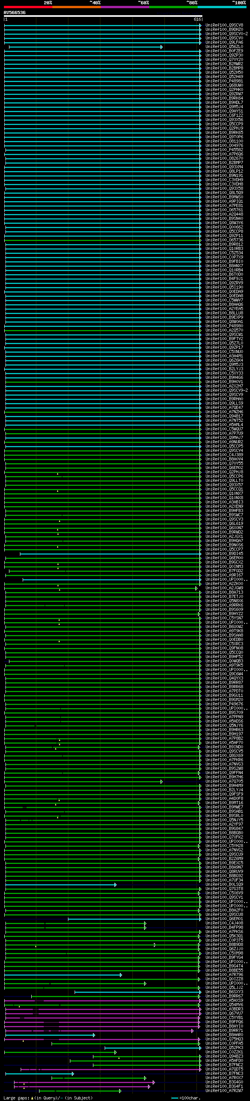This screenshot has width=250, height=1101.
Task: Click the =100char. scale legend
Action: click(x=186, y=1097)
